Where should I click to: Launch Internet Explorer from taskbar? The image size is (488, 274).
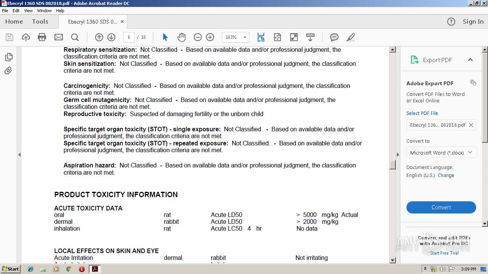[x=30, y=269]
